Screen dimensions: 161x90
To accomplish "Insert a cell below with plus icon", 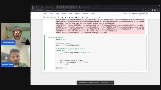I will pos(48,17).
